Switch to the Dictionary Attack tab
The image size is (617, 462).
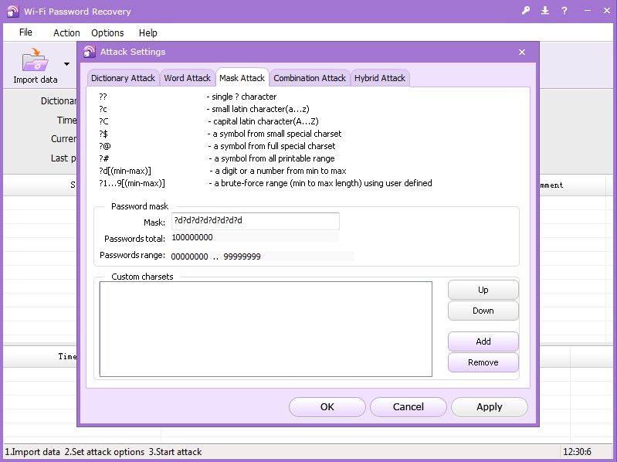[x=123, y=78]
